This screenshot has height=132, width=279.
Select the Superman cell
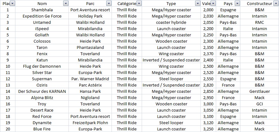(x=42, y=79)
